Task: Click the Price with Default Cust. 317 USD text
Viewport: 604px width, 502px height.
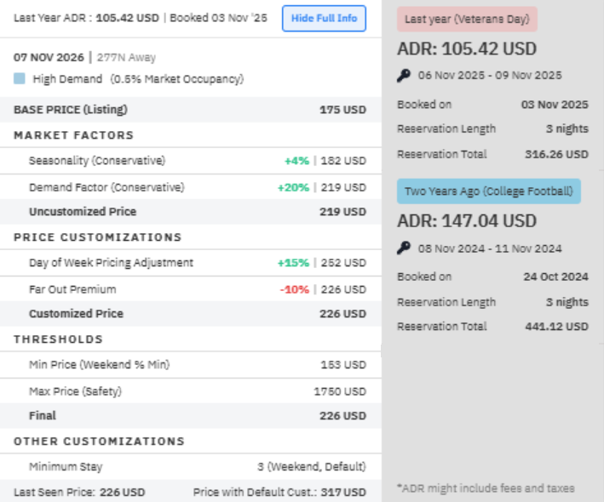Action: pos(279,492)
